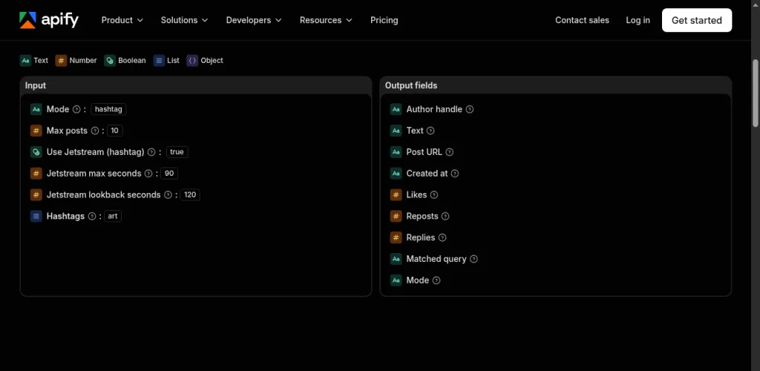Click the Text type legend icon

tap(26, 61)
